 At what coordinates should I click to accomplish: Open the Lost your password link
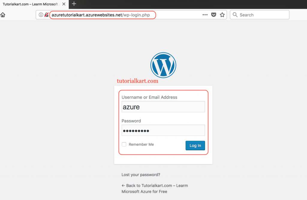(x=141, y=175)
